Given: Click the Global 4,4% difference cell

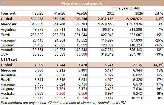Looking at the screenshot, I should (159, 19).
